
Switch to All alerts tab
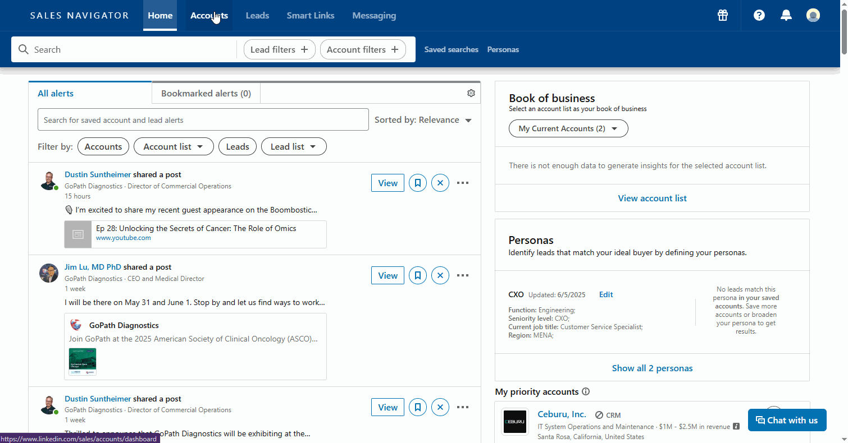[x=90, y=93]
